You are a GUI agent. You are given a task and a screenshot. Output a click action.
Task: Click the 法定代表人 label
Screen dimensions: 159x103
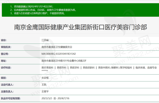[7, 85]
